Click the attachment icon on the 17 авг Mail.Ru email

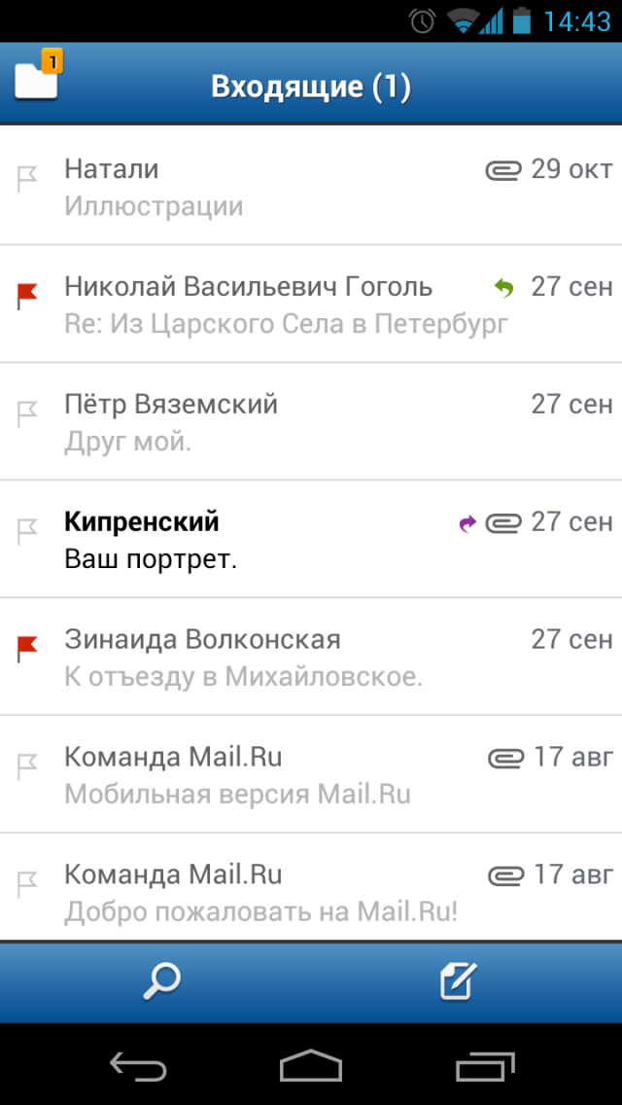(x=503, y=756)
